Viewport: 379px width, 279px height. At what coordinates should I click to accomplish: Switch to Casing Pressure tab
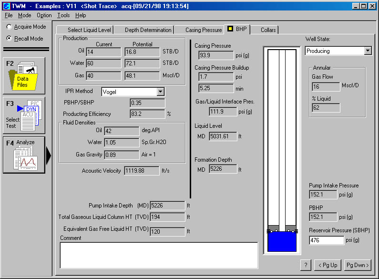coord(204,30)
